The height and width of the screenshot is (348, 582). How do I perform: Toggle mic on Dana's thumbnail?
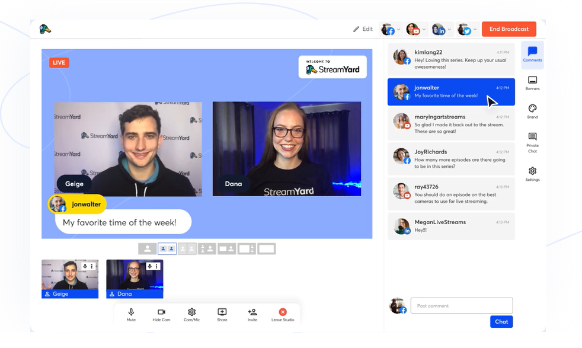[149, 266]
